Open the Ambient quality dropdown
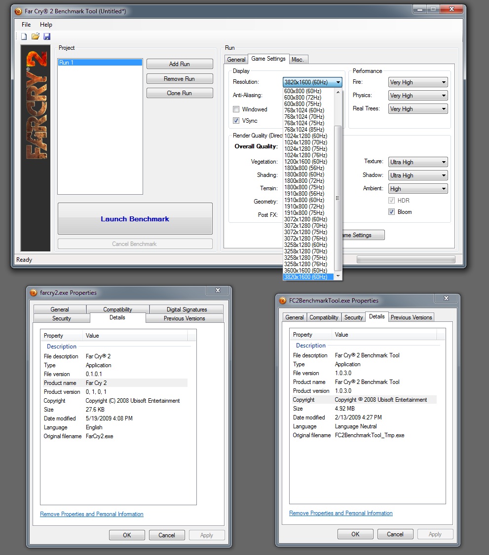This screenshot has height=555, width=489. (418, 189)
